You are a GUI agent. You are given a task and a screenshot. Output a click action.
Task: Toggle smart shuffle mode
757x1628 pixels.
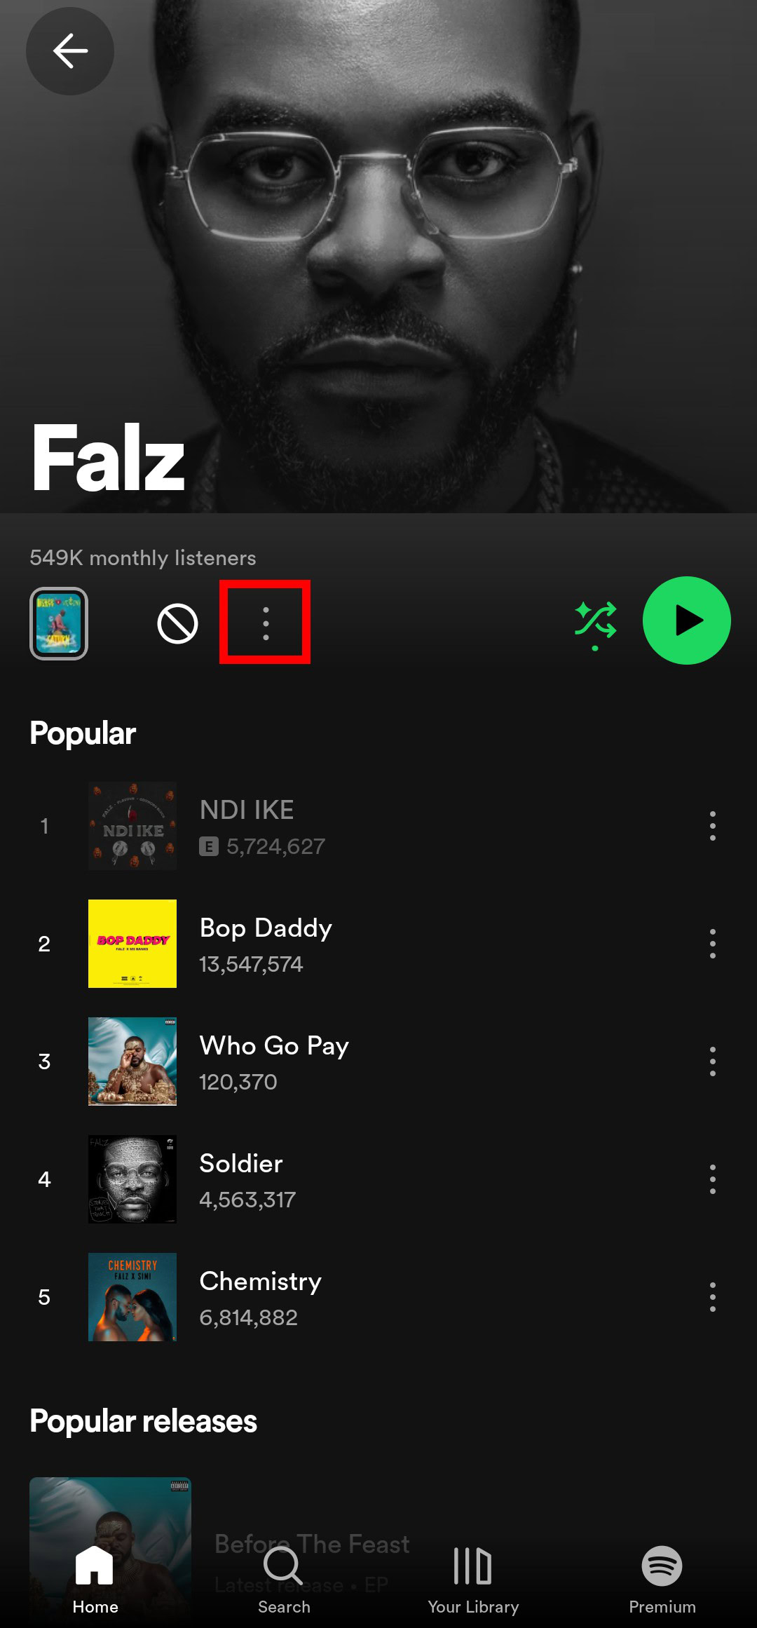[x=596, y=623]
